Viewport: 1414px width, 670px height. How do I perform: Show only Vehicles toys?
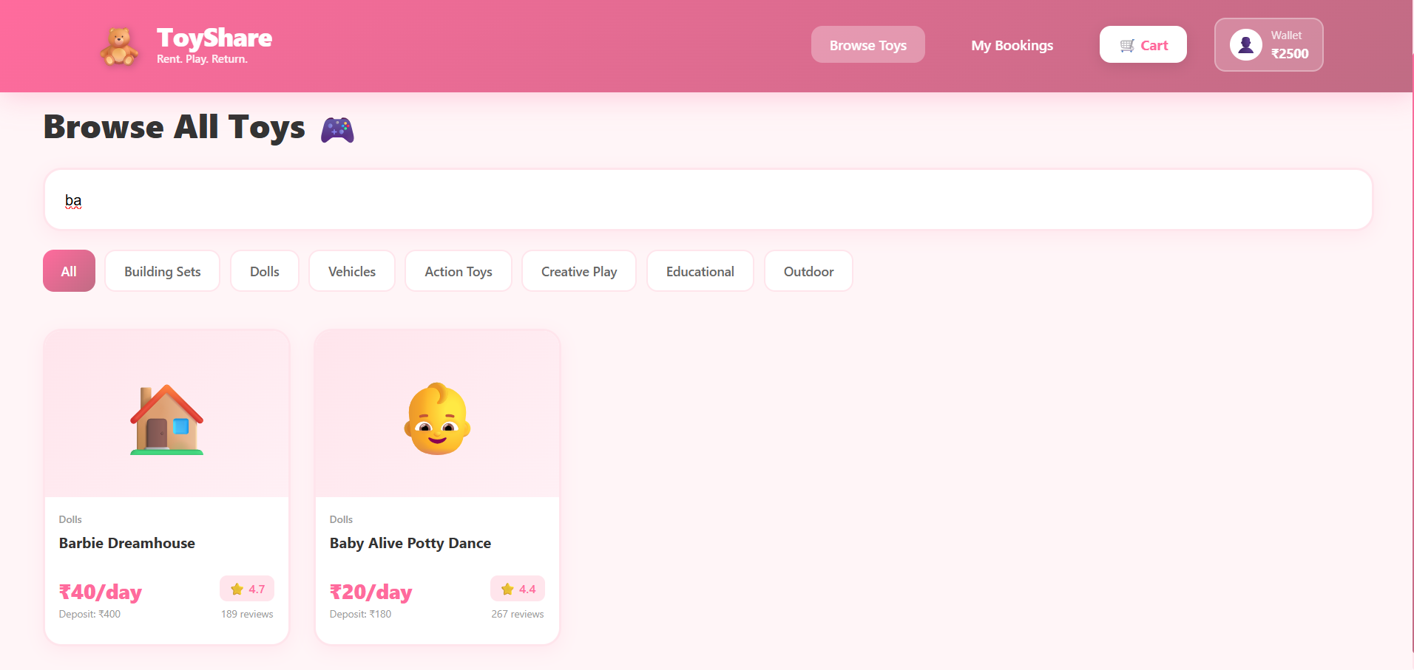pyautogui.click(x=352, y=271)
